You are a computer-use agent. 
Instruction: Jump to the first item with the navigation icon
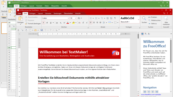click(145, 92)
